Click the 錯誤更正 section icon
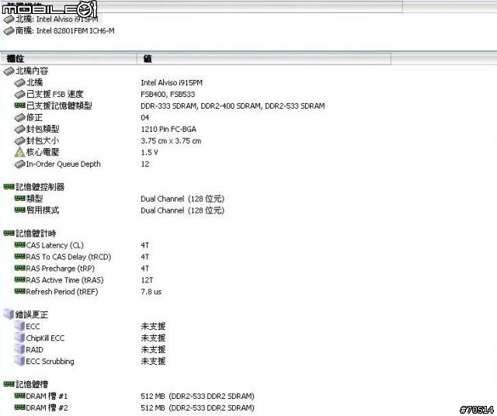 click(9, 314)
